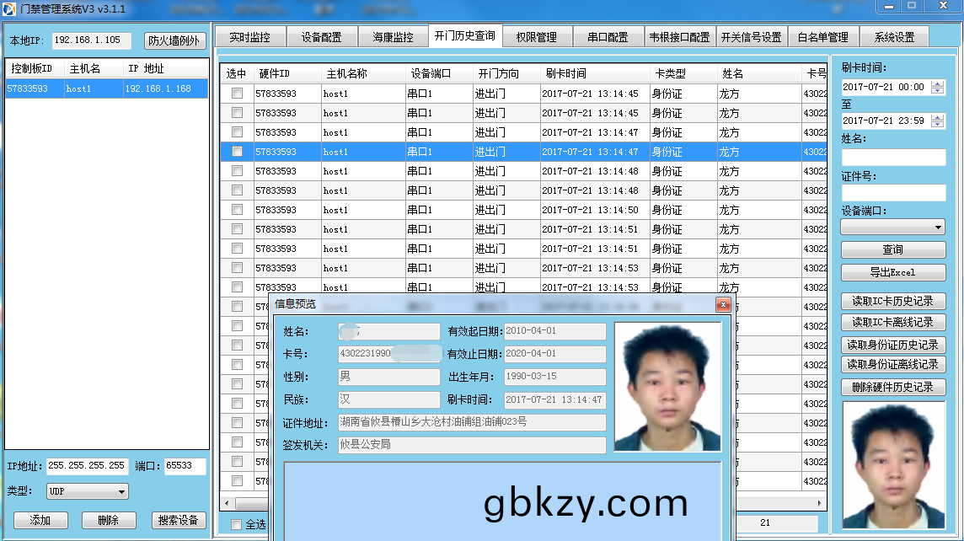Click the 导出Excel button
This screenshot has height=541, width=964.
click(x=892, y=272)
